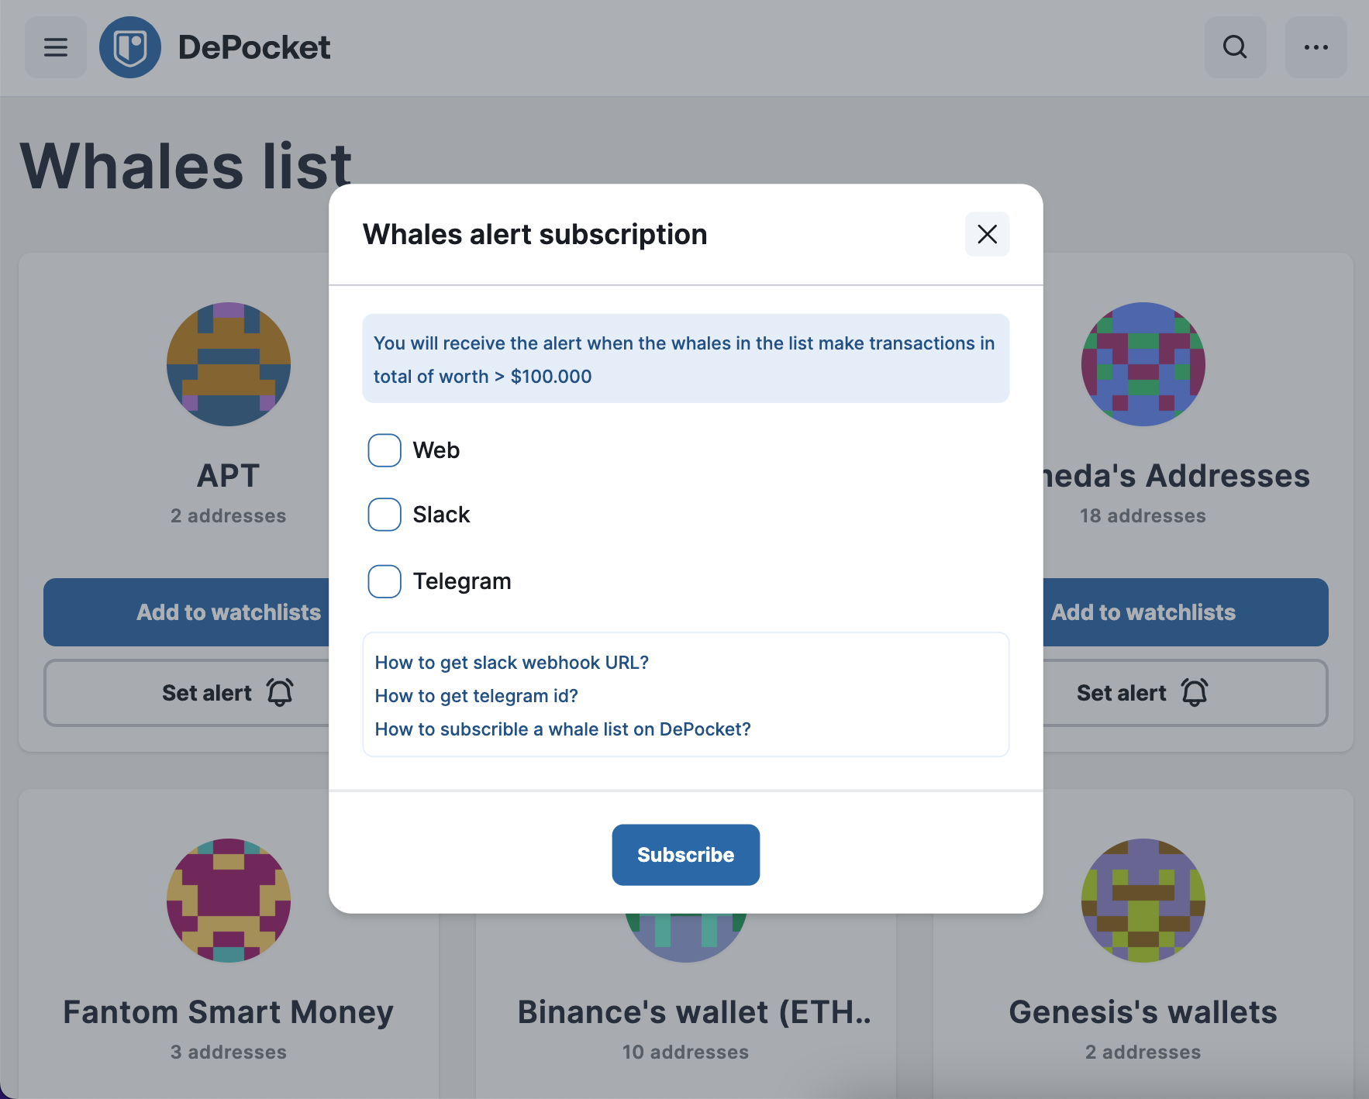Open 'How to get slack webhook URL?' link
1369x1099 pixels.
[512, 663]
